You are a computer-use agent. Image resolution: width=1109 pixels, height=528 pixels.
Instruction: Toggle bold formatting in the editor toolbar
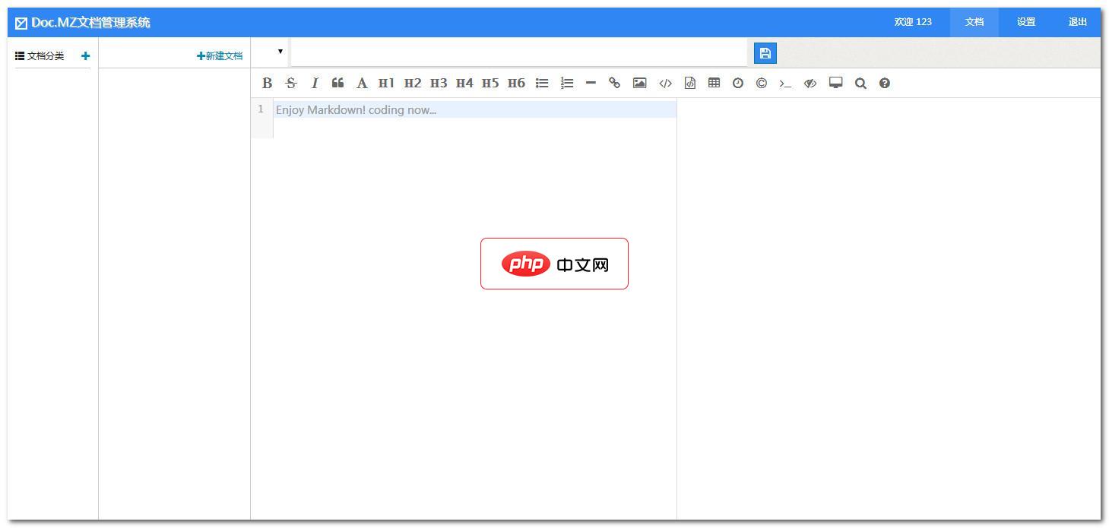[267, 84]
